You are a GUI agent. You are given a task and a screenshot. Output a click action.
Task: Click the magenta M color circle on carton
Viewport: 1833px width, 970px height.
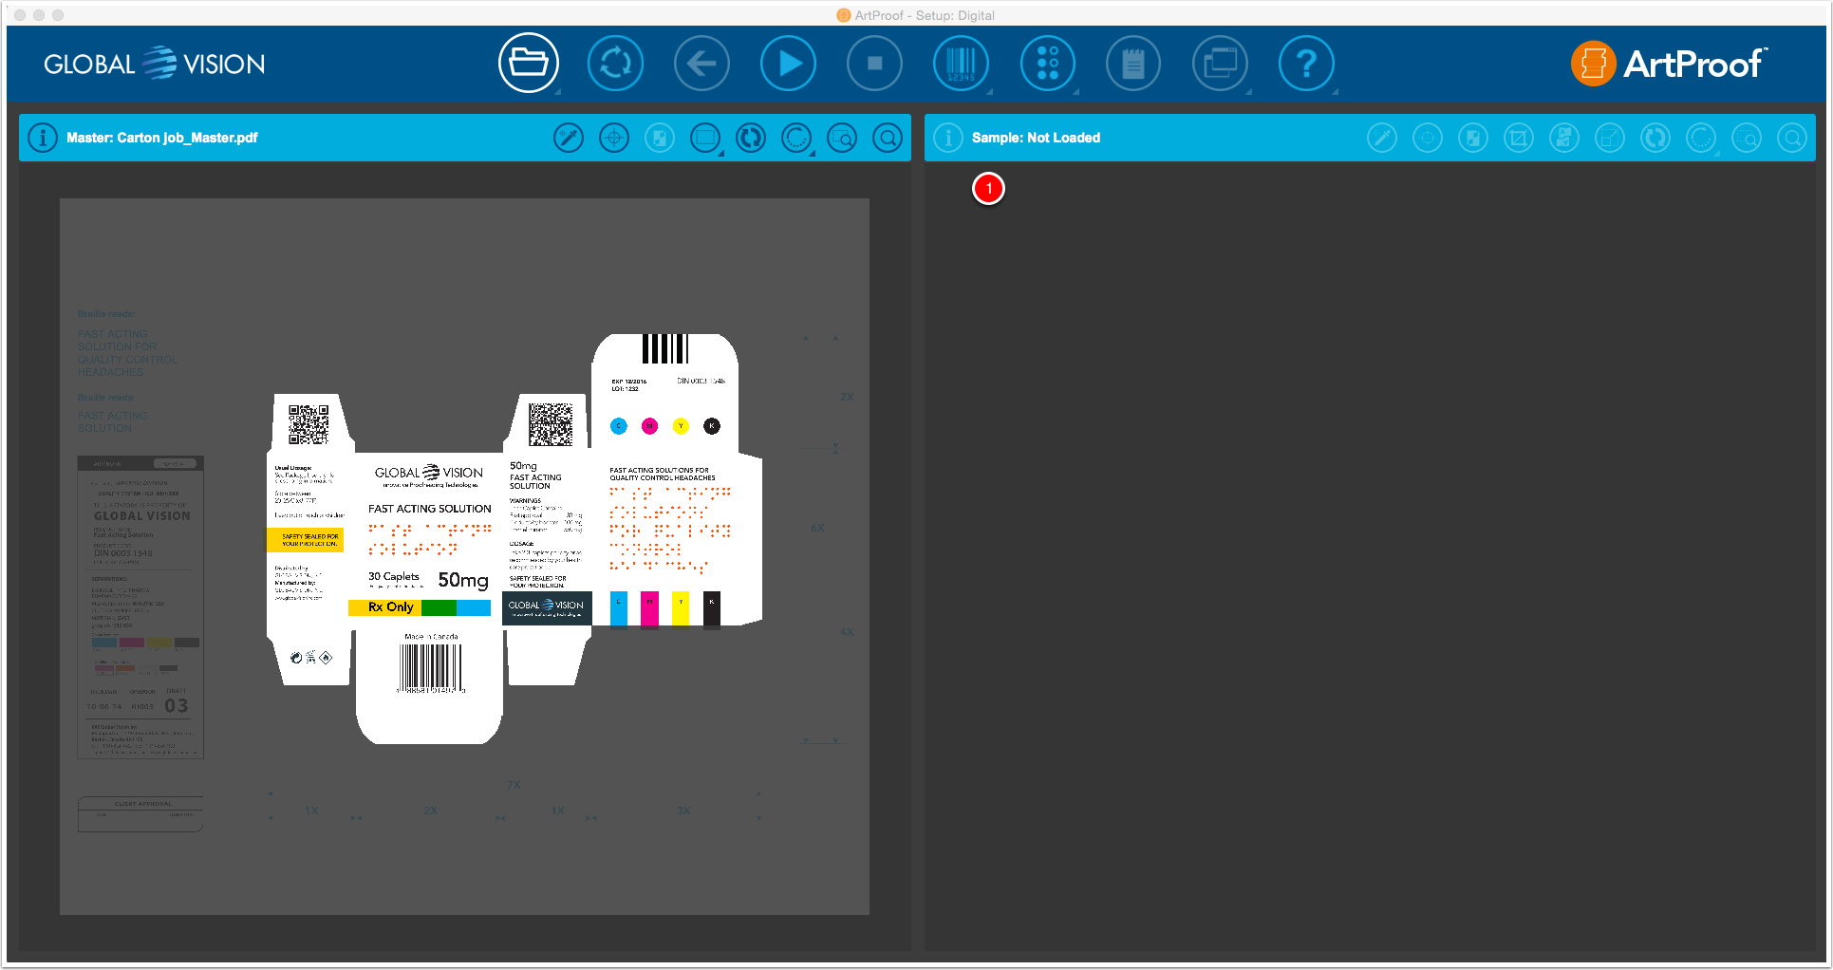point(650,426)
